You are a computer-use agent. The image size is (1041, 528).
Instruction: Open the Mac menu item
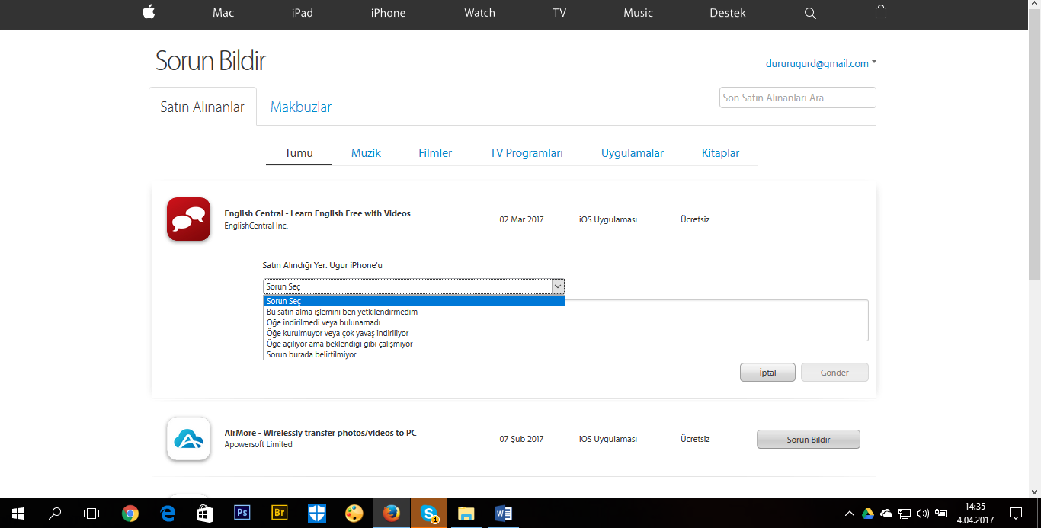(223, 13)
